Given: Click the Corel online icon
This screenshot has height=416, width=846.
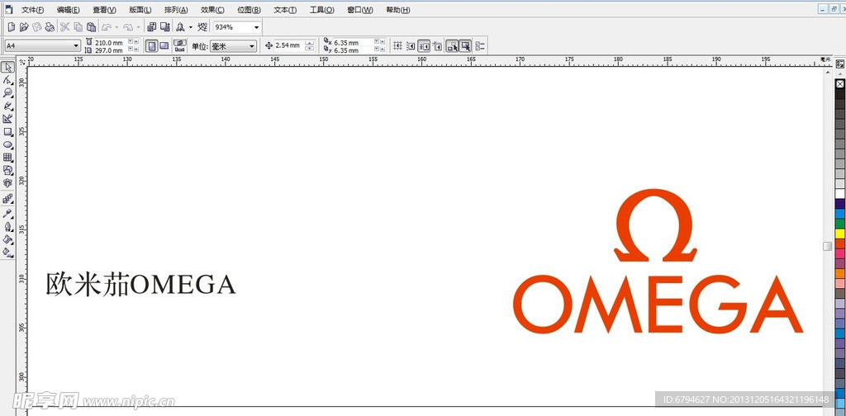Looking at the screenshot, I should click(x=202, y=27).
